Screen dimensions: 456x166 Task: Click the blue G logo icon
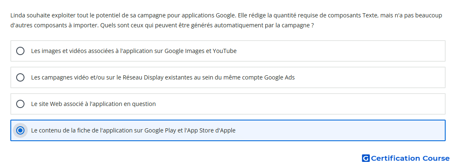click(366, 158)
